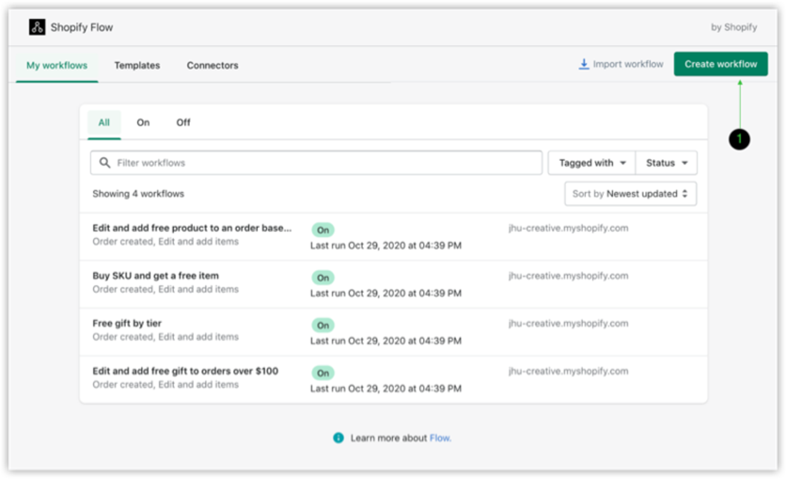786x479 pixels.
Task: Click On badge for Free gift by tier
Action: [x=323, y=325]
